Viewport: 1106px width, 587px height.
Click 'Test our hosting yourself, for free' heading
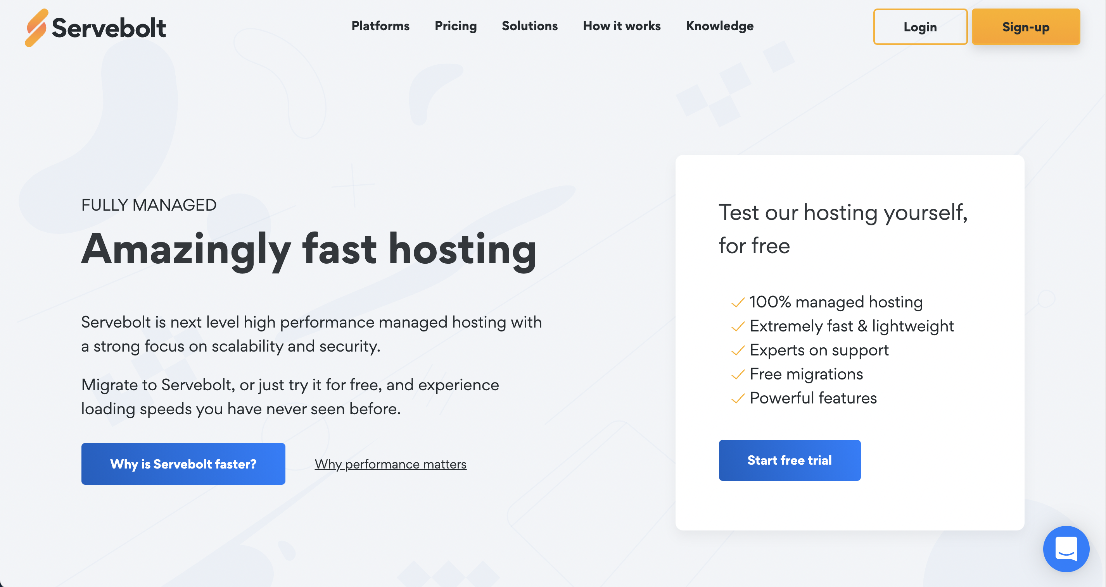pyautogui.click(x=843, y=229)
